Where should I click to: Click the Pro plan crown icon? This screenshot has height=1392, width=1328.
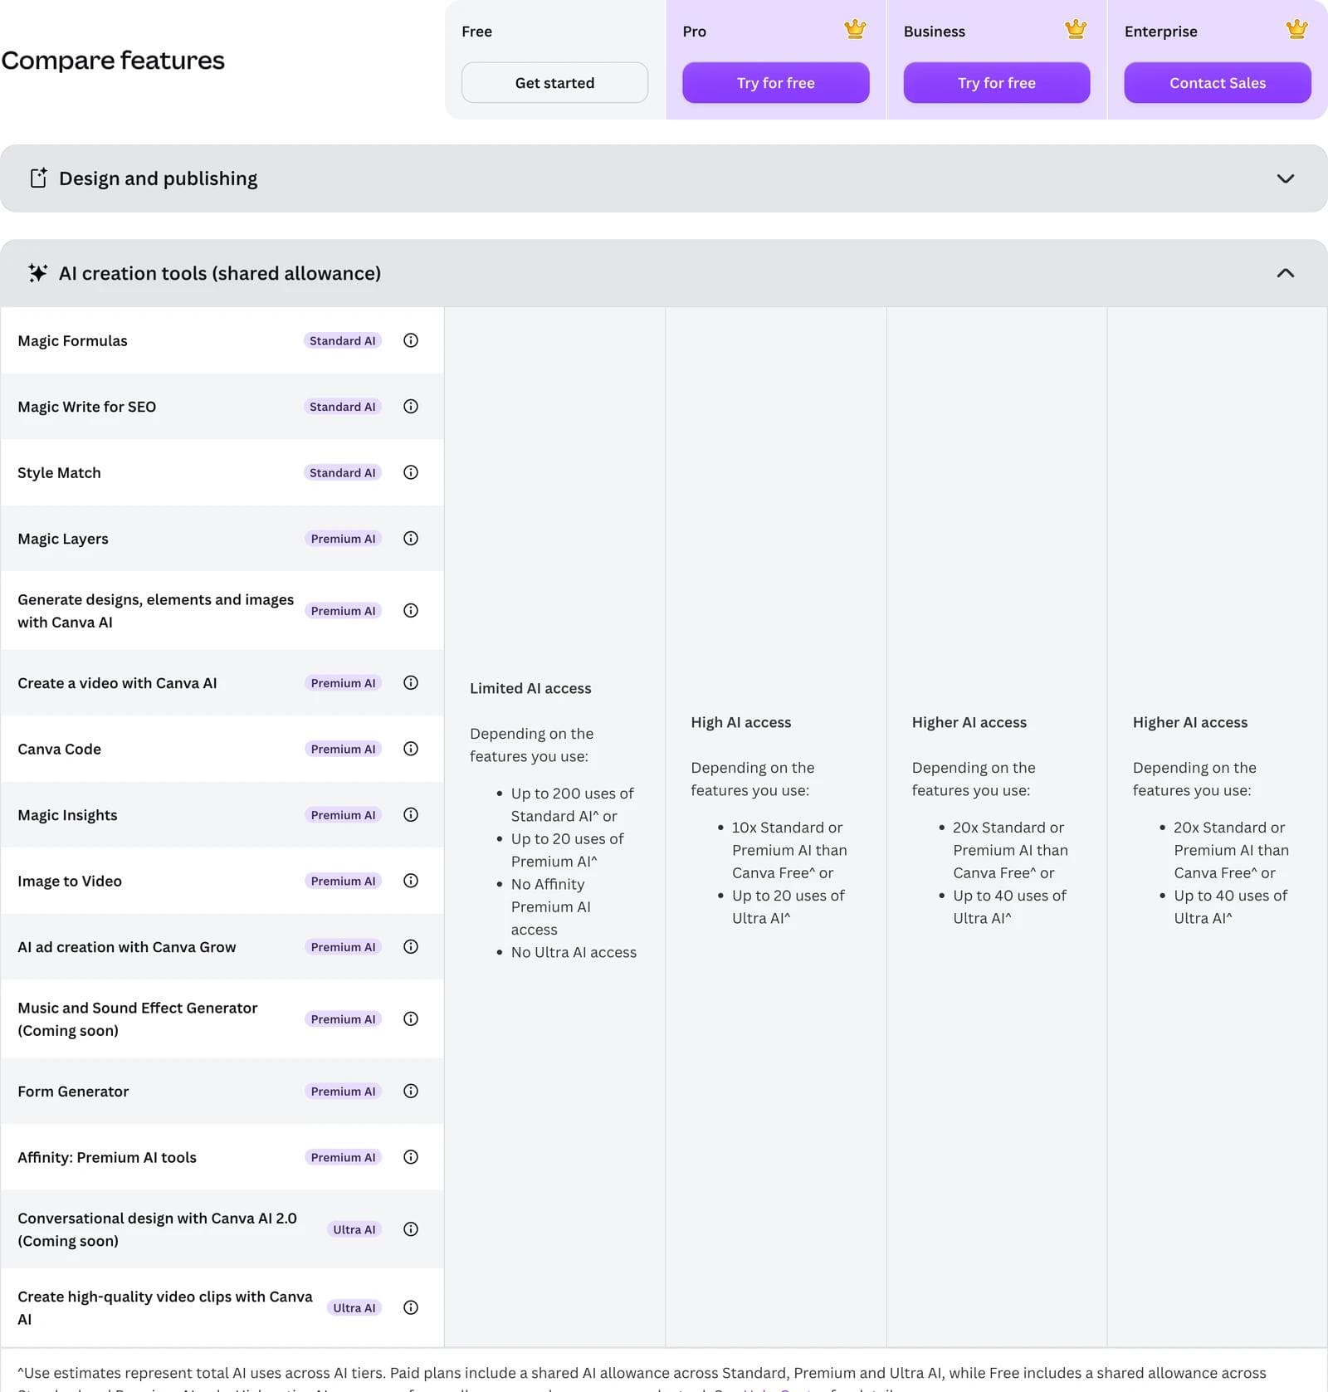click(855, 30)
